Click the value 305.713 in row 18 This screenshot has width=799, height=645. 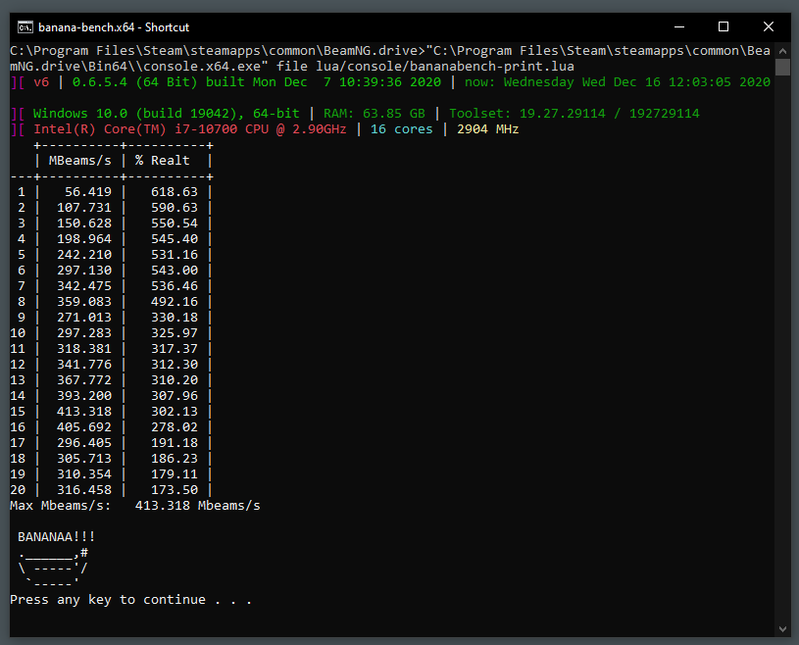[84, 459]
